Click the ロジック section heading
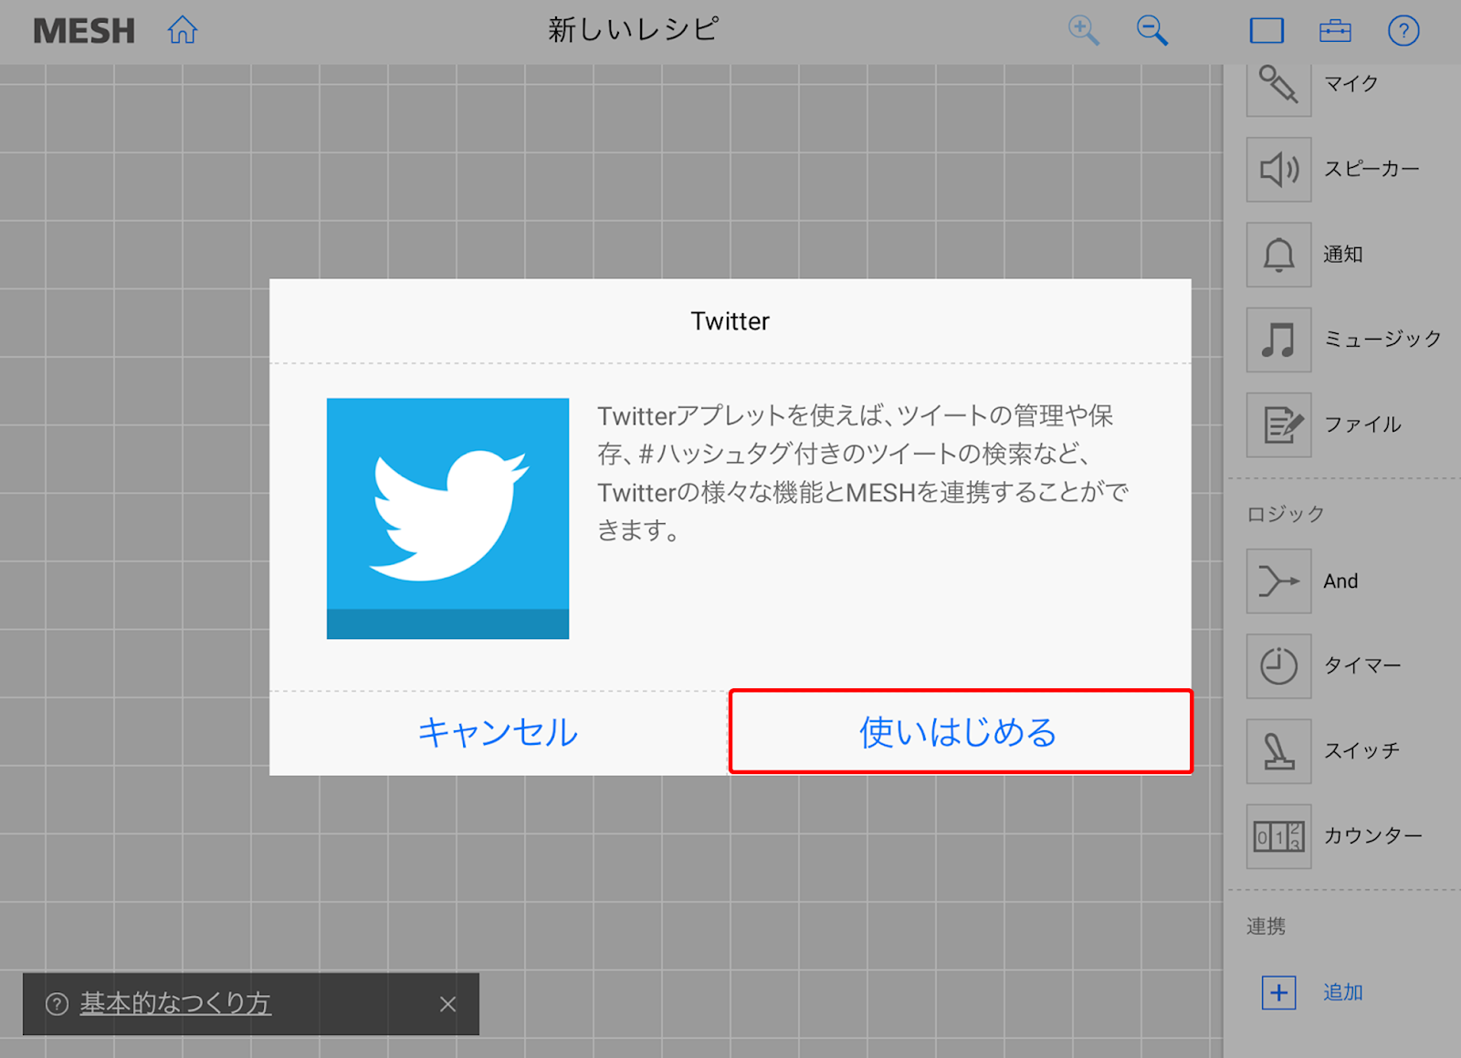This screenshot has height=1058, width=1461. point(1286,514)
